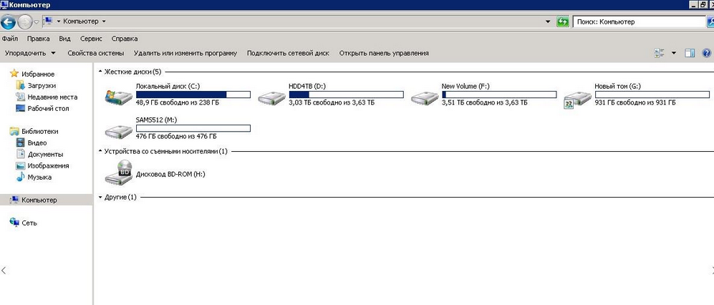Open the HDD4TB (D:) drive icon
Viewport: 714px width, 305px height.
point(271,98)
